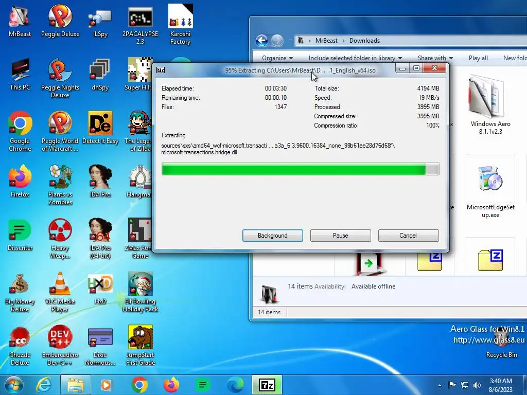The height and width of the screenshot is (395, 527).
Task: Open File Explorer taskbar button
Action: click(x=76, y=385)
